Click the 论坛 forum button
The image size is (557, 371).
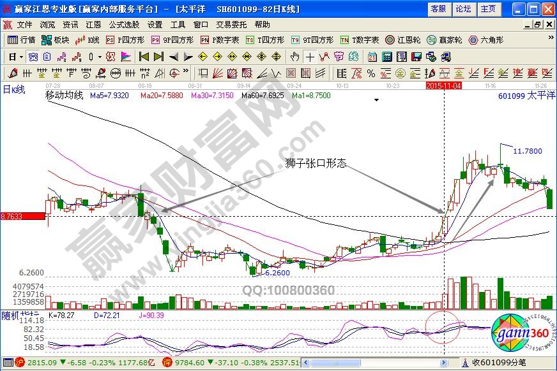point(462,9)
